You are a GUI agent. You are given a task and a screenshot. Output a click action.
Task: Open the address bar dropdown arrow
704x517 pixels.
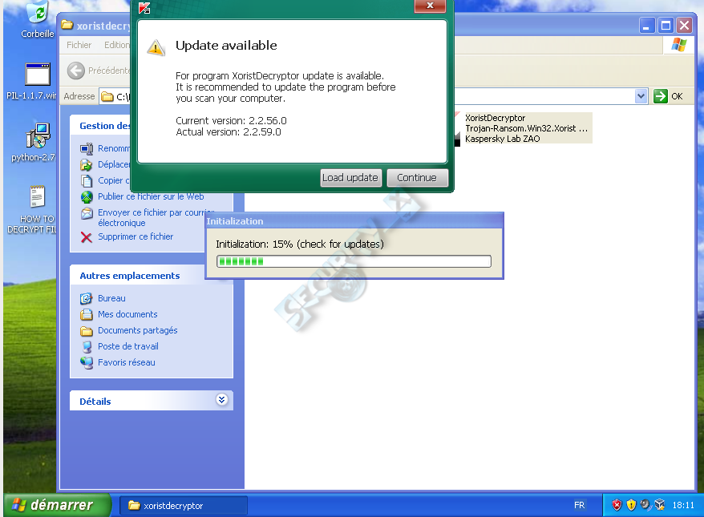(x=641, y=96)
